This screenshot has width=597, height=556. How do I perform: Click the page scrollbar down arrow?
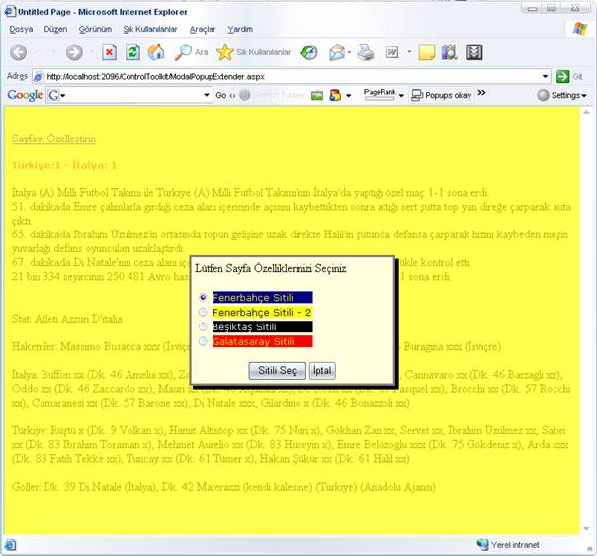586,528
